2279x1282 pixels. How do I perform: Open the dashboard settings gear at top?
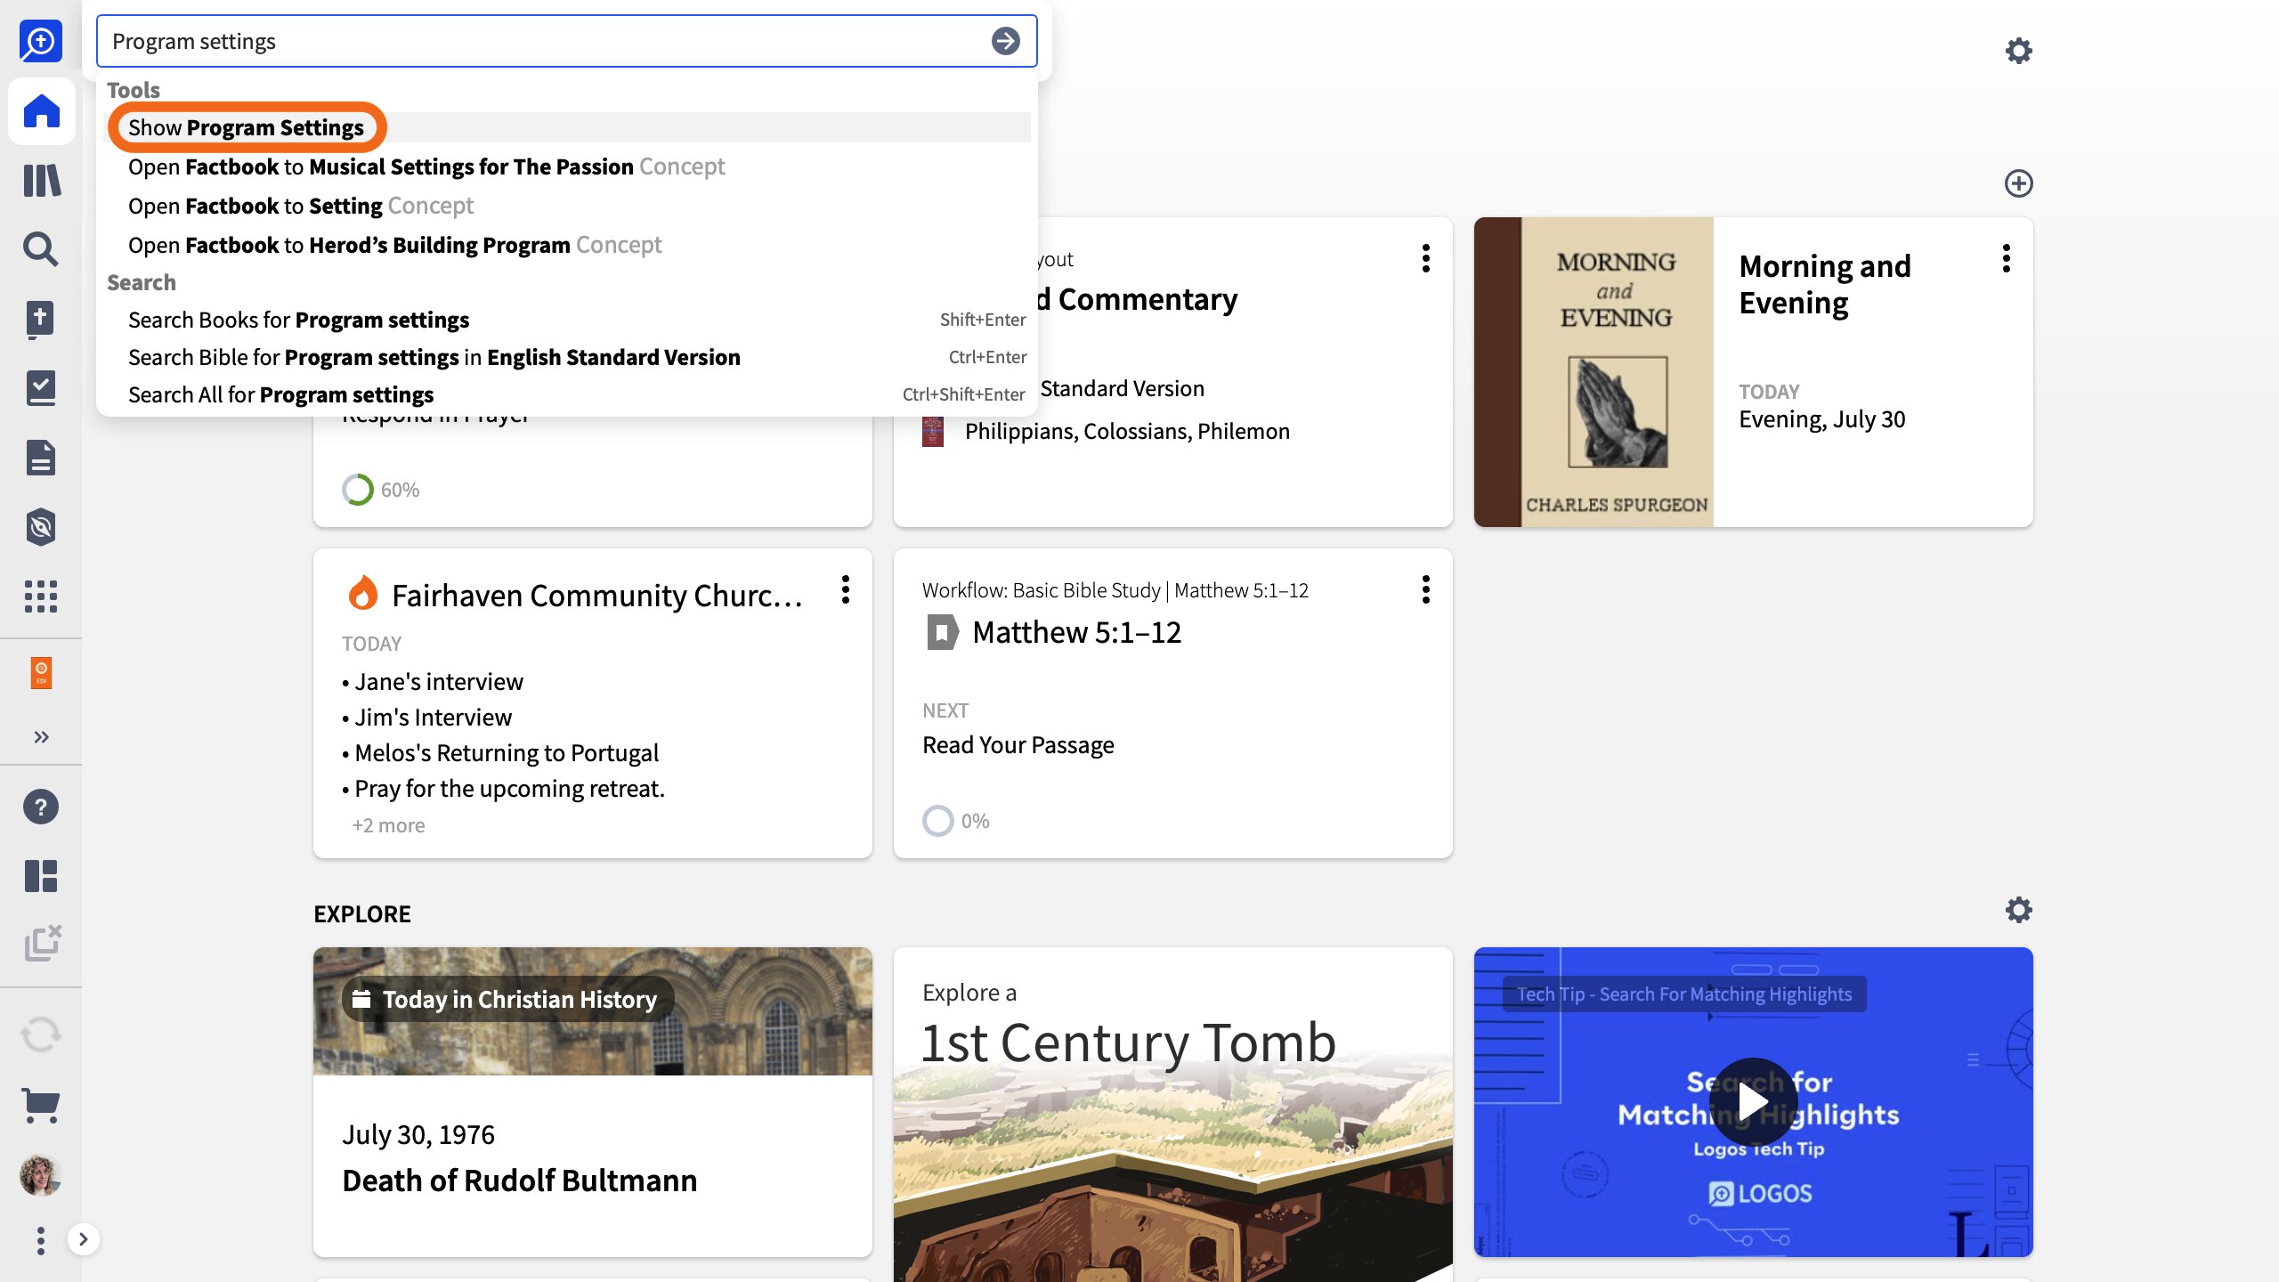point(2018,51)
